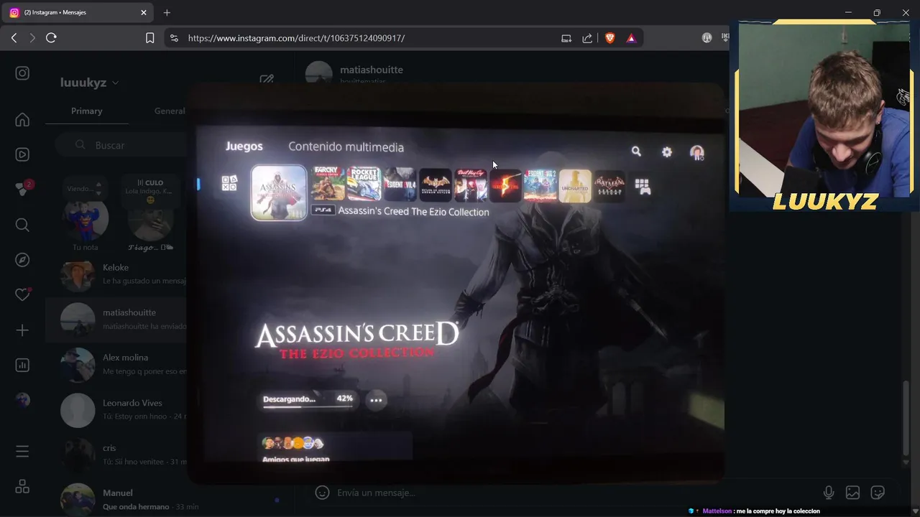Select Rocket League tile in PS5 photo
The width and height of the screenshot is (920, 517).
click(364, 185)
